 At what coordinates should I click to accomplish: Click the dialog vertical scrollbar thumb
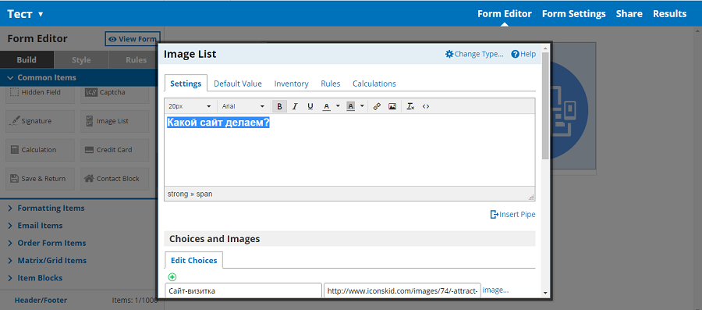click(545, 105)
